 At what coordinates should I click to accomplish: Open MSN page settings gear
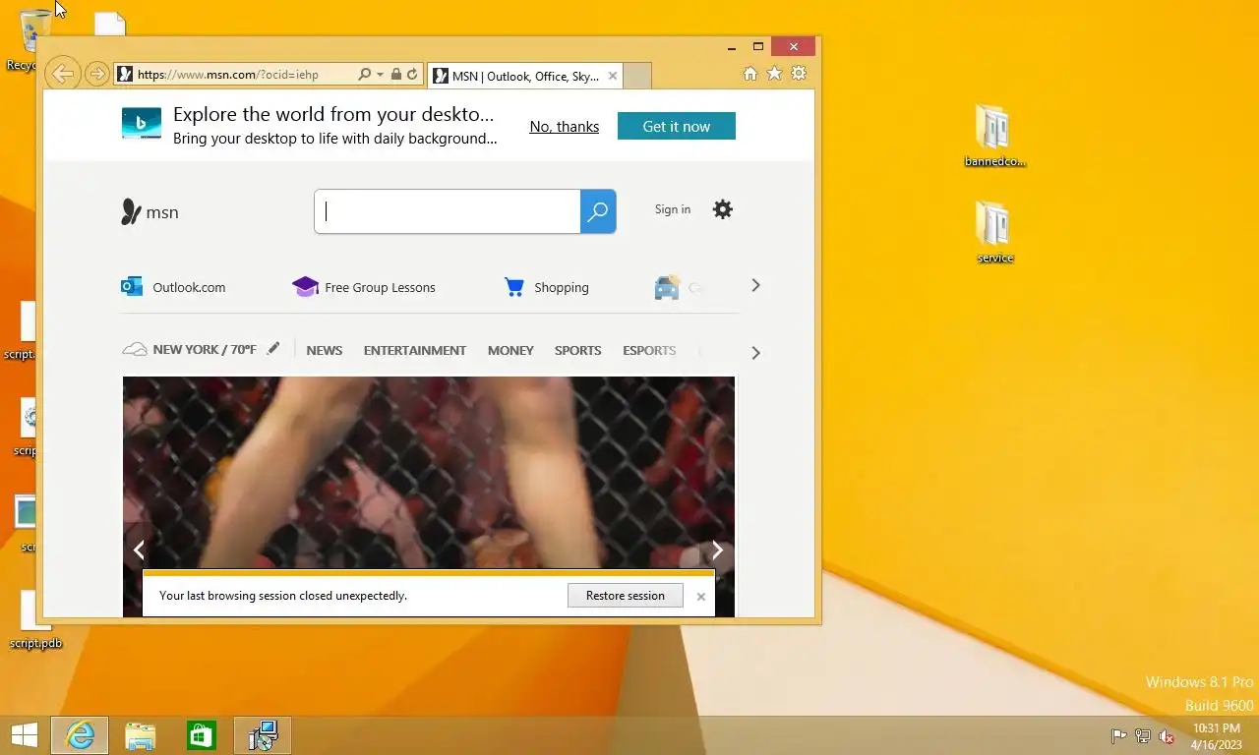click(723, 209)
